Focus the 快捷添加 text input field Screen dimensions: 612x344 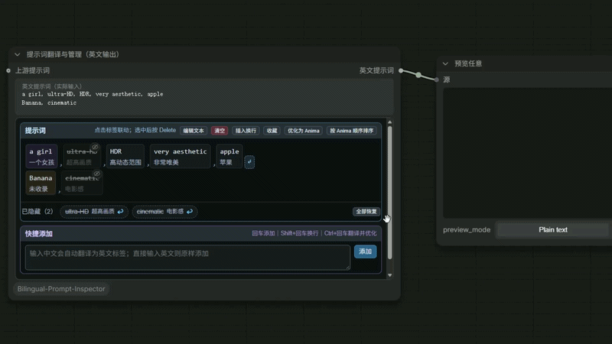point(187,258)
